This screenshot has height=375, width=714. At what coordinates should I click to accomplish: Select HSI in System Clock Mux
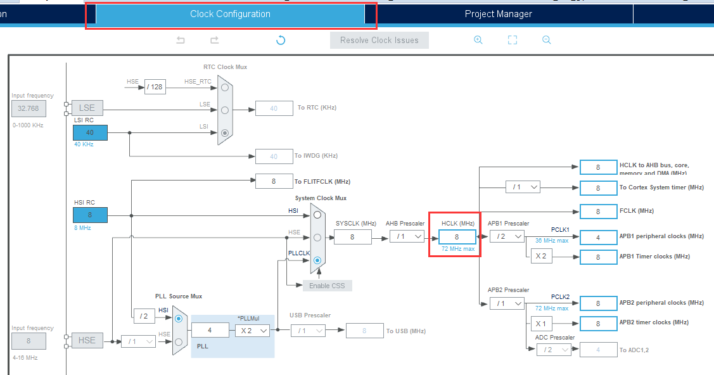coord(317,215)
